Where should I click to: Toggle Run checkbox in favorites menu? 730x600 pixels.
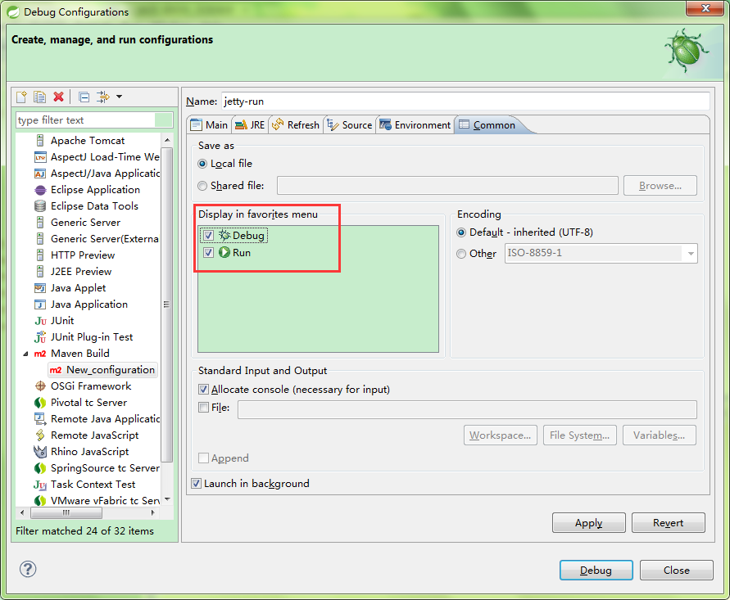pyautogui.click(x=208, y=253)
